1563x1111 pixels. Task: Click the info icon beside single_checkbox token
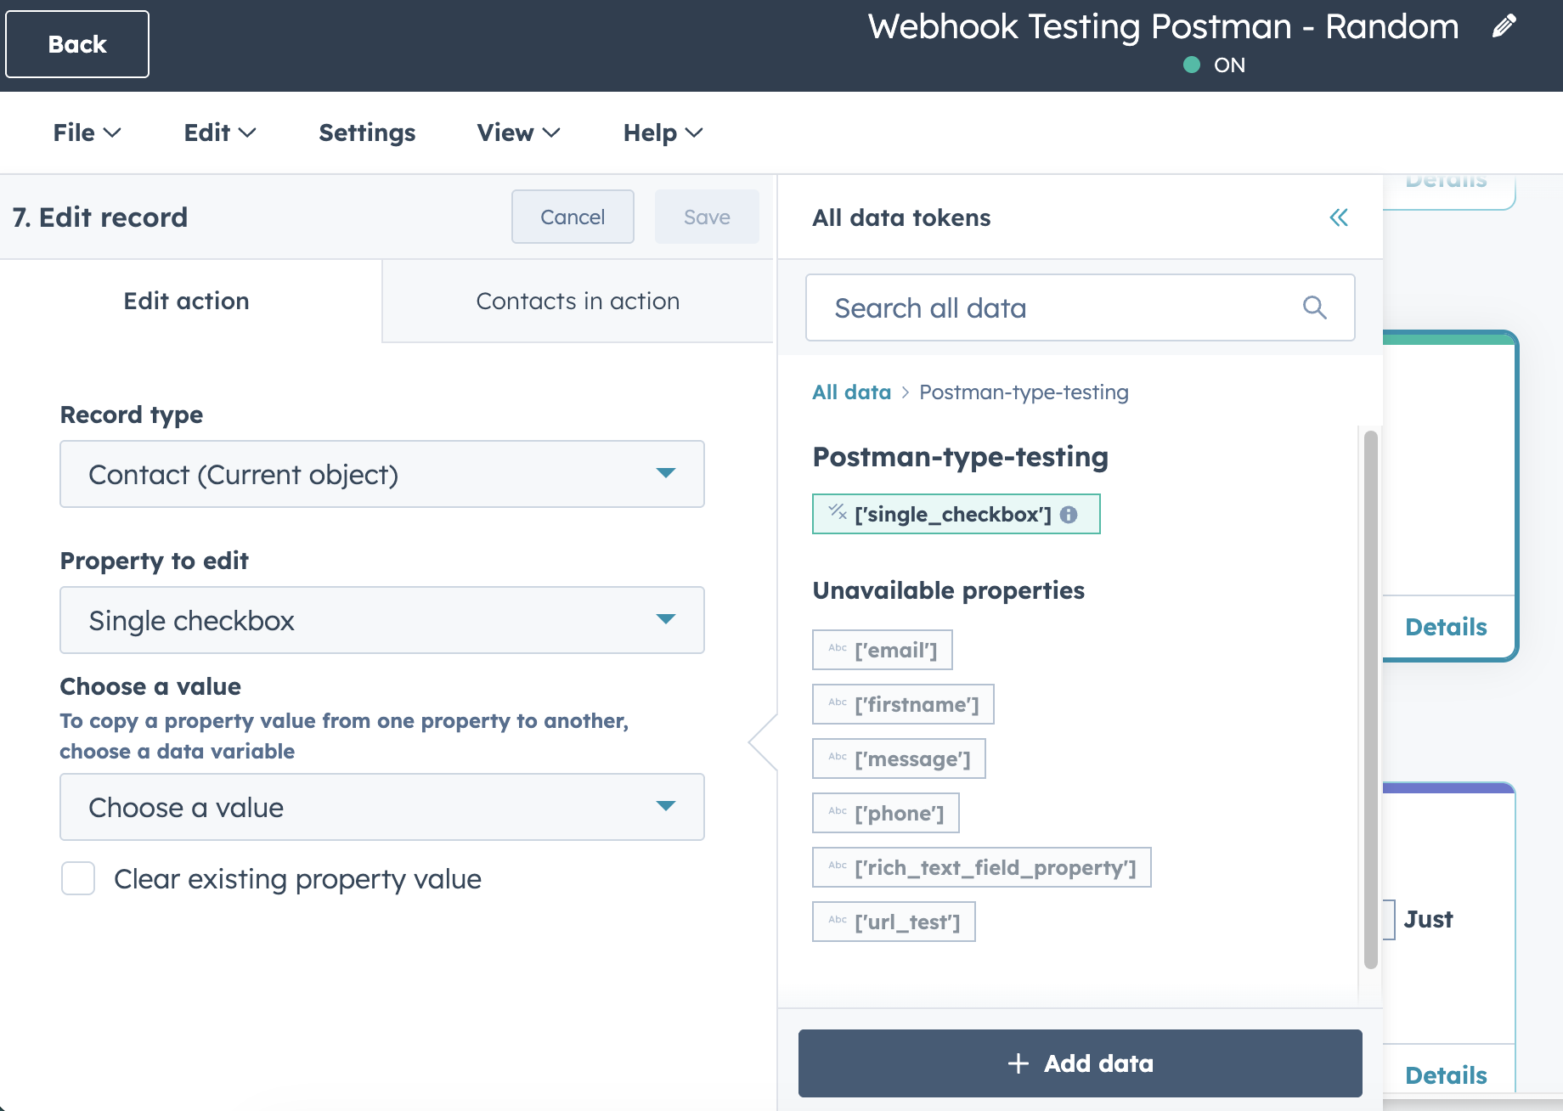point(1070,514)
